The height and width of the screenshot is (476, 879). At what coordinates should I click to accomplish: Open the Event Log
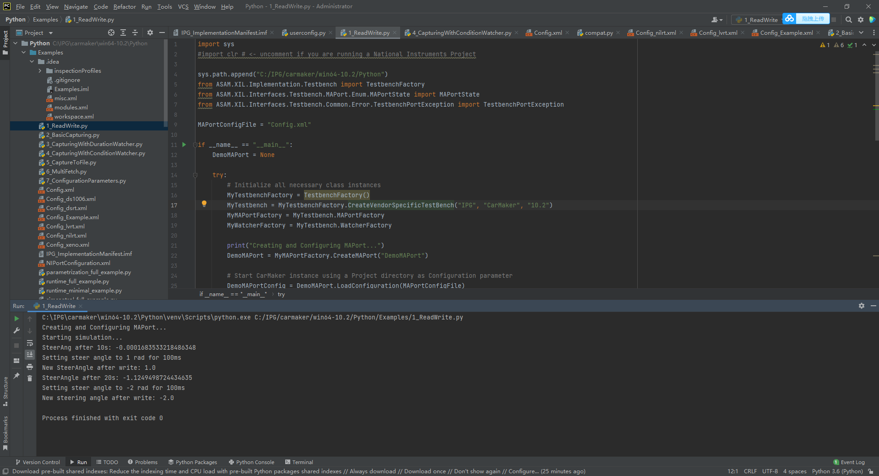tap(852, 462)
